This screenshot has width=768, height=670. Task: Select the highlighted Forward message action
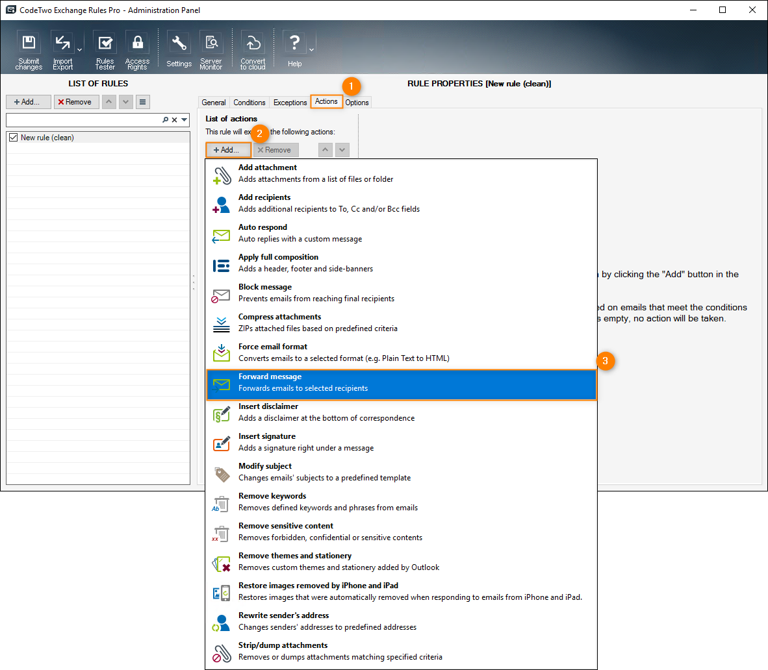tap(401, 385)
